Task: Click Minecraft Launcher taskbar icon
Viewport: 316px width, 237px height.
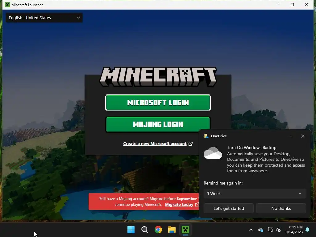Action: tap(185, 230)
